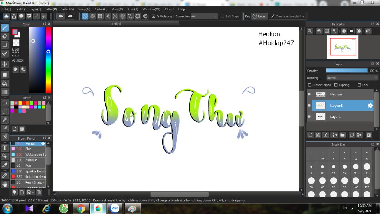Undock the Palette panel
Image resolution: width=380 pixels, height=214 pixels.
(45, 98)
